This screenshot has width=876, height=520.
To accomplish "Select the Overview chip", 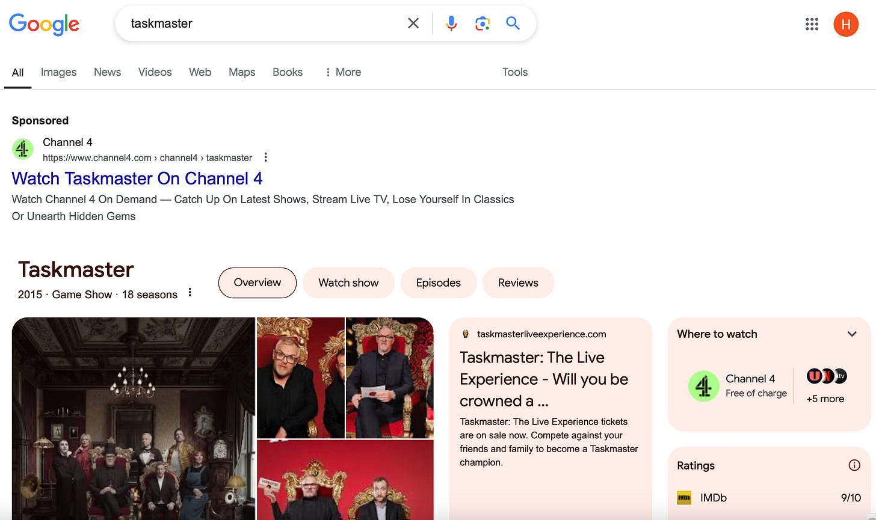I will (x=258, y=283).
